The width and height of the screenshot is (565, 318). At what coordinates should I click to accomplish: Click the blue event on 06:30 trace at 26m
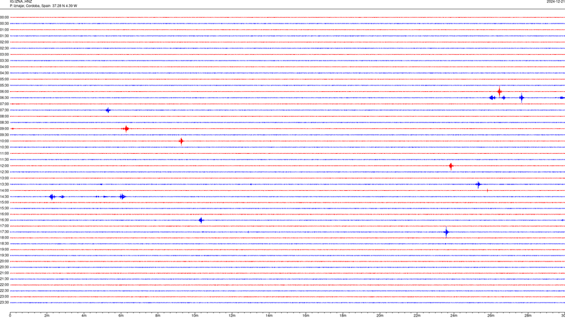pos(492,98)
